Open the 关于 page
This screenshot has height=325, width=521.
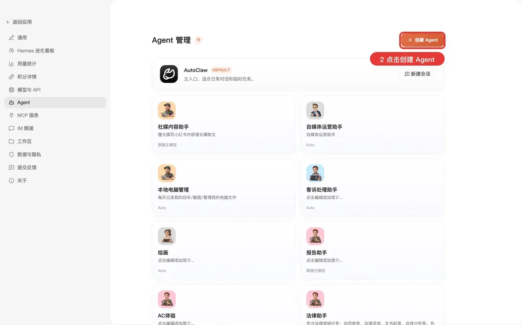coord(55,181)
